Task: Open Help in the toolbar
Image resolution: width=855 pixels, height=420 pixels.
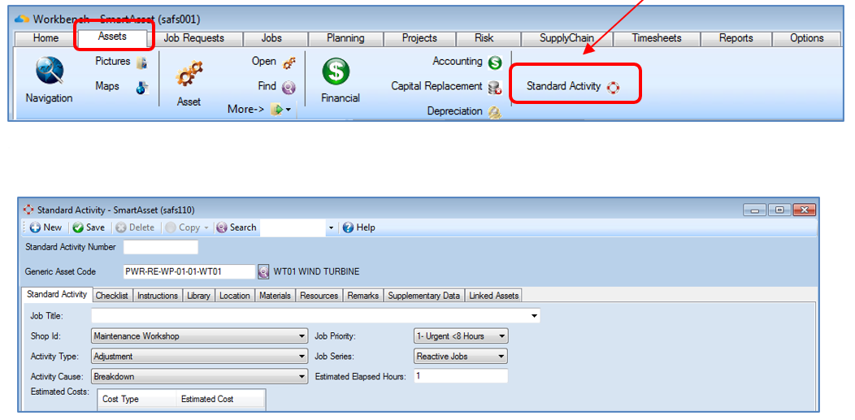Action: pyautogui.click(x=358, y=227)
